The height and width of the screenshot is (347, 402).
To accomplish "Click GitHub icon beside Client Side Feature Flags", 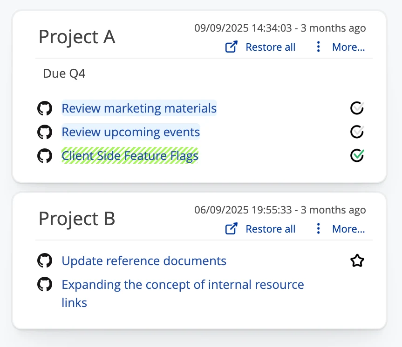I will 44,156.
